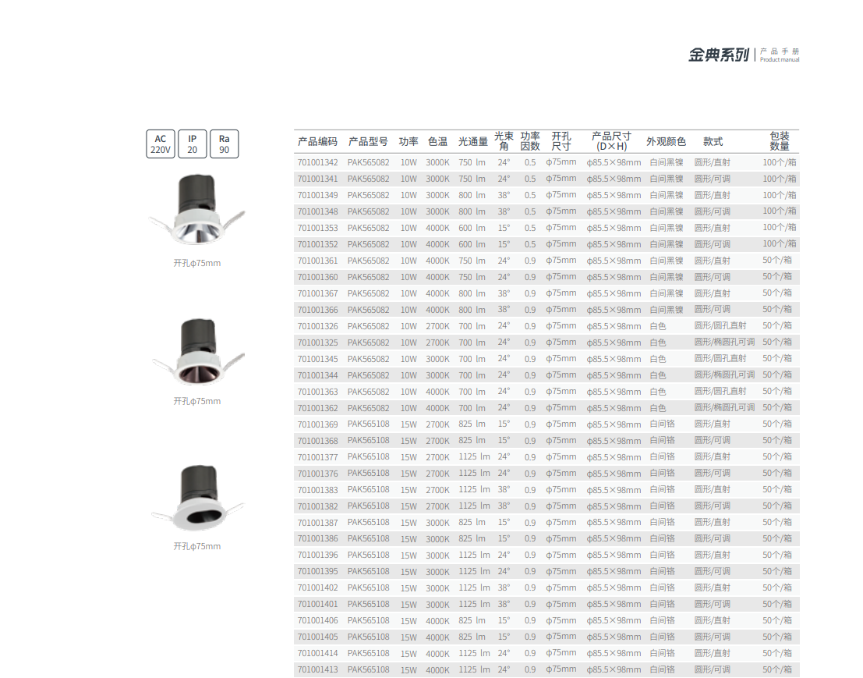Click the 色温 column header
The height and width of the screenshot is (678, 863).
coord(437,142)
